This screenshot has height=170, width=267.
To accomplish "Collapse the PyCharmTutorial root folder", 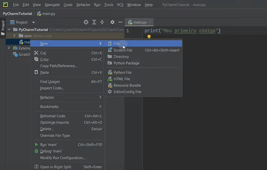I will [9, 29].
